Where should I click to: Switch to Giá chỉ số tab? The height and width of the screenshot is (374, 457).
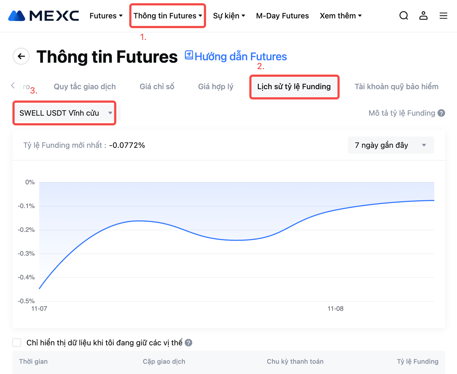(x=157, y=86)
